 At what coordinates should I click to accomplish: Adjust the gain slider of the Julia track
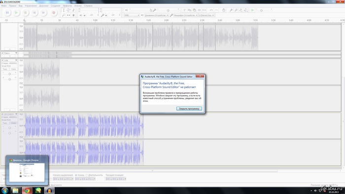pyautogui.click(x=9, y=74)
